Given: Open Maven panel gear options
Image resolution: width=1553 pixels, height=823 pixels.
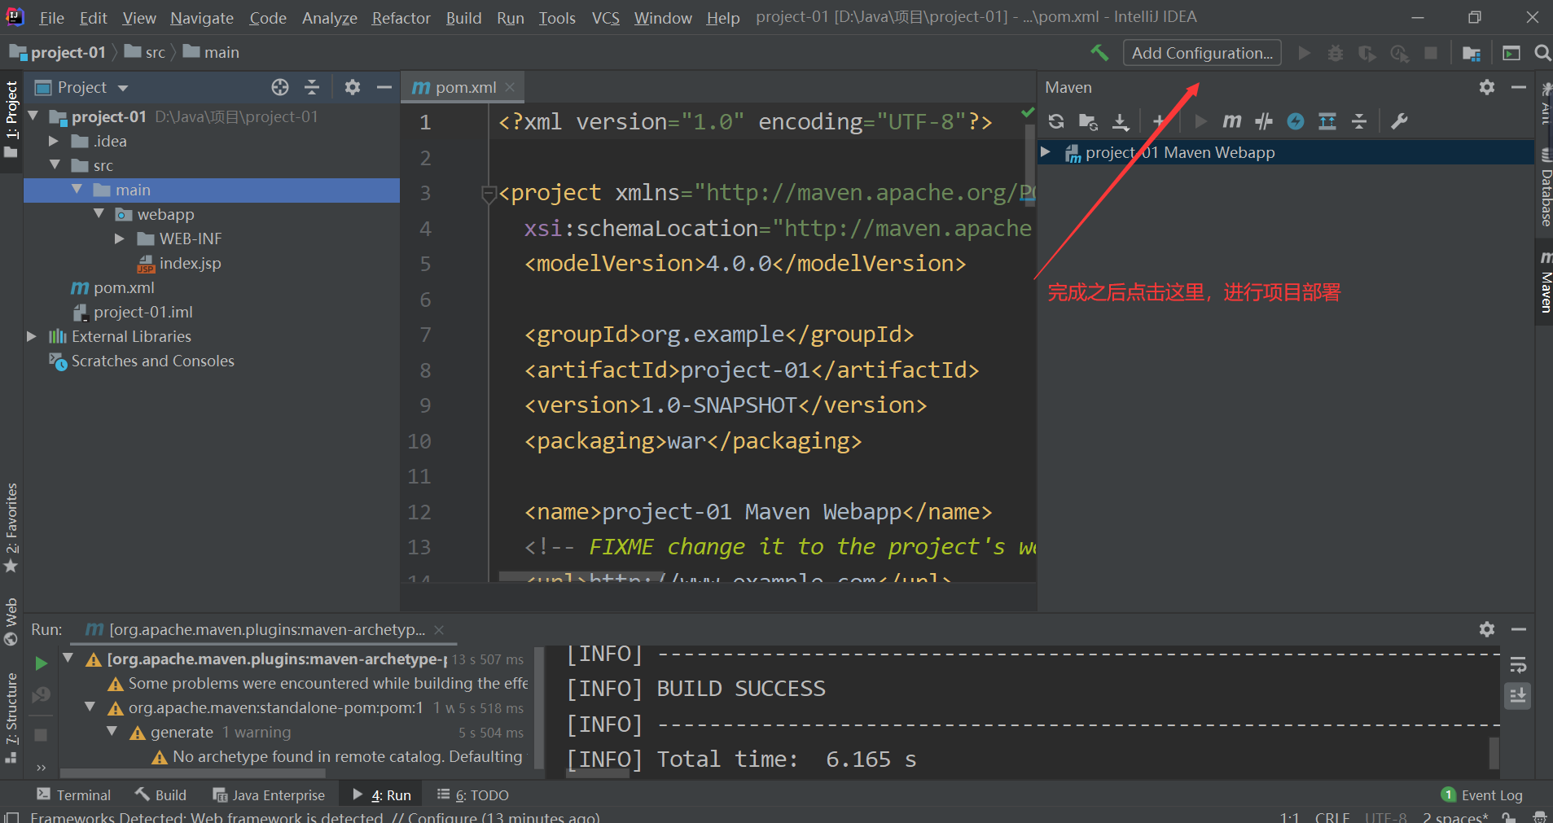Looking at the screenshot, I should [1487, 87].
